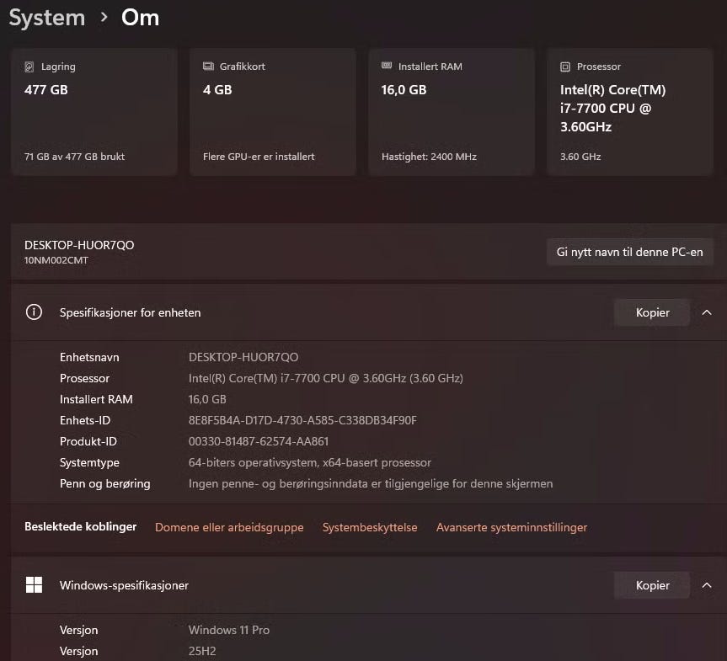Image resolution: width=727 pixels, height=661 pixels.
Task: Click the Spesifikasjoner for enheten heading
Action: click(131, 312)
